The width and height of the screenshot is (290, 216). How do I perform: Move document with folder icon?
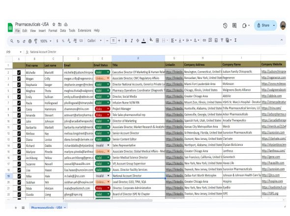coord(60,25)
